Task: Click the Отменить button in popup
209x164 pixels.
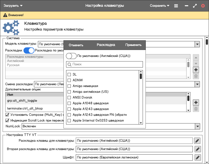Action: (x=76, y=45)
